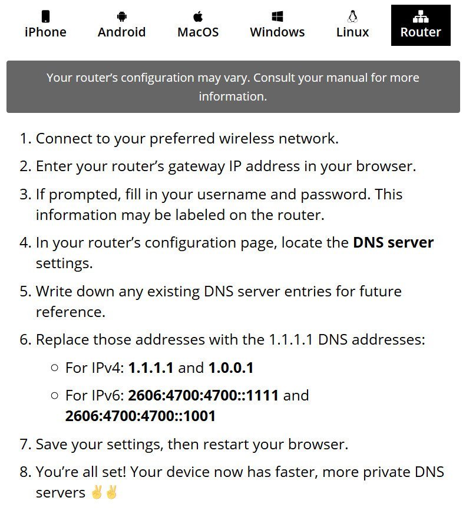466x514 pixels.
Task: Click the gray router configuration notice banner
Action: coord(233,87)
